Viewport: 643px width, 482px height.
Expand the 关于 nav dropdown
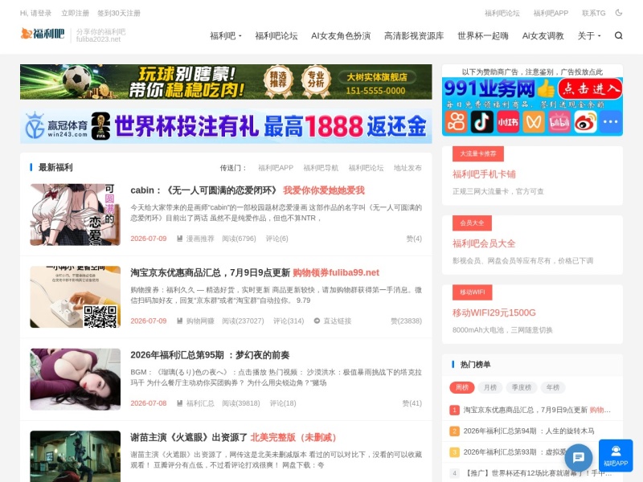[589, 36]
